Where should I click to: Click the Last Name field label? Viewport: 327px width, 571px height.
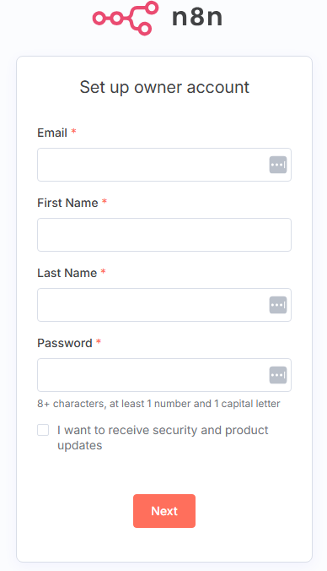[67, 273]
